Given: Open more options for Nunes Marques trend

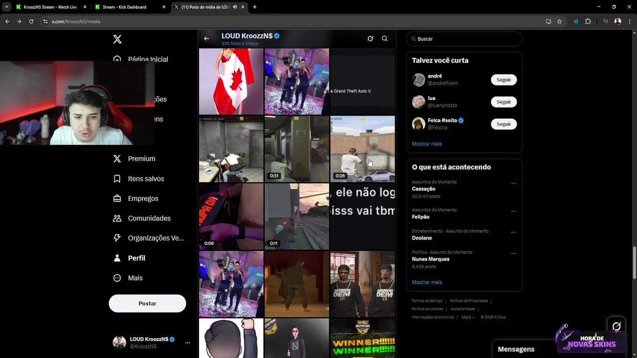Looking at the screenshot, I should tap(514, 254).
